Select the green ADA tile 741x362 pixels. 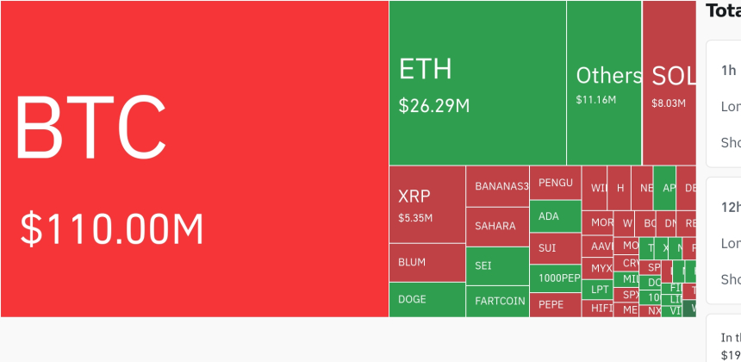point(555,216)
